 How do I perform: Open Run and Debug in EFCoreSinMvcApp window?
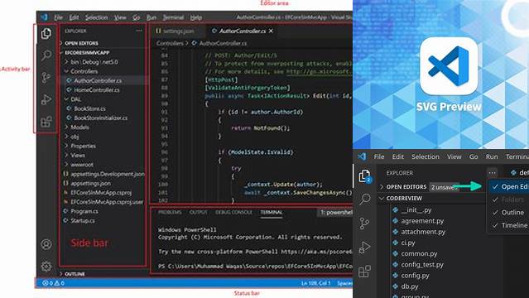(46, 99)
